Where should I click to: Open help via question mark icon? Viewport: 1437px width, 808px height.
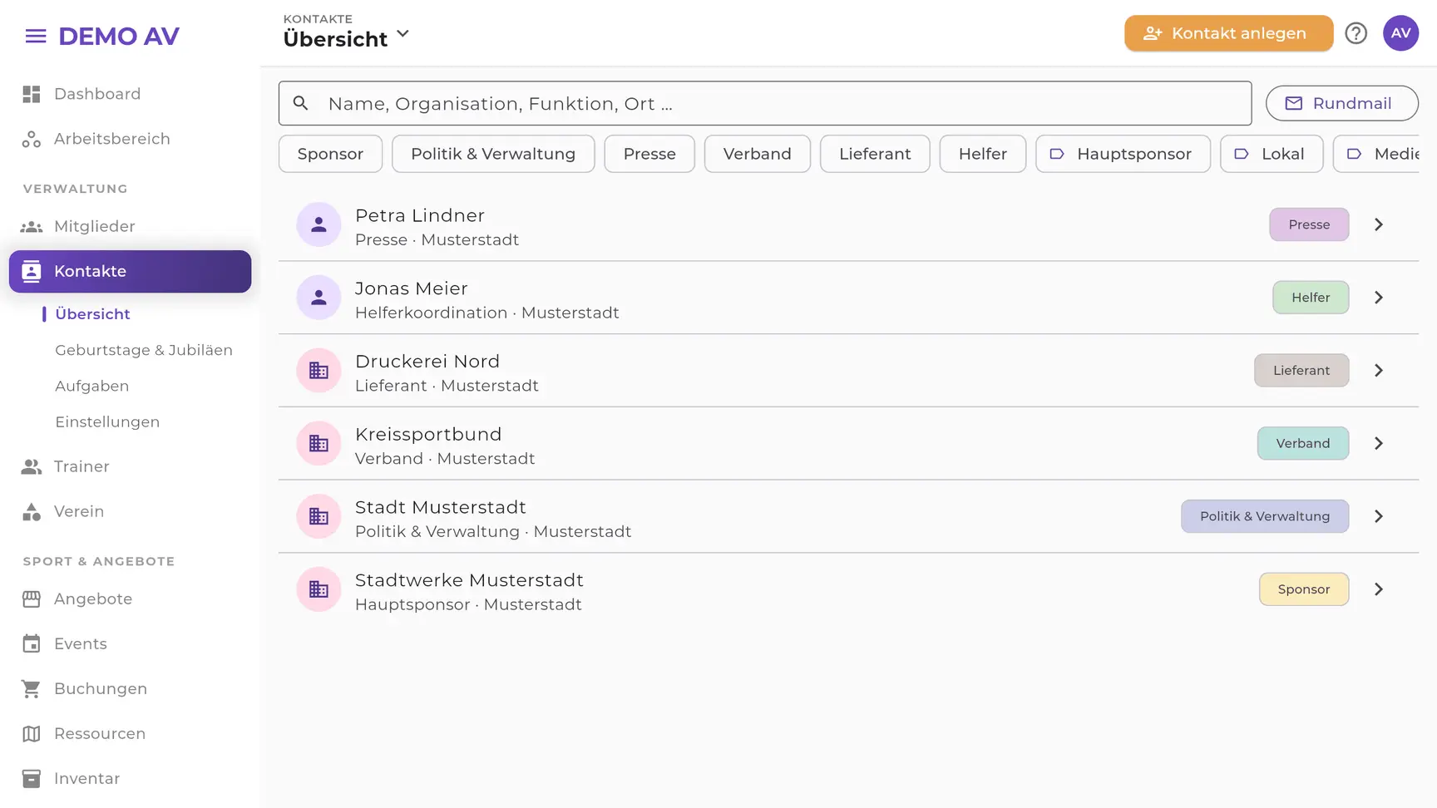1356,33
